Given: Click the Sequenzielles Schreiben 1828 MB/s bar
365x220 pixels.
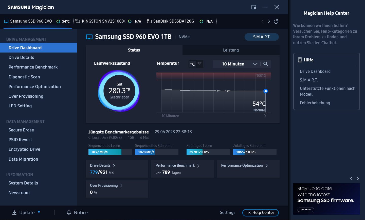Looking at the screenshot, I should [x=157, y=152].
